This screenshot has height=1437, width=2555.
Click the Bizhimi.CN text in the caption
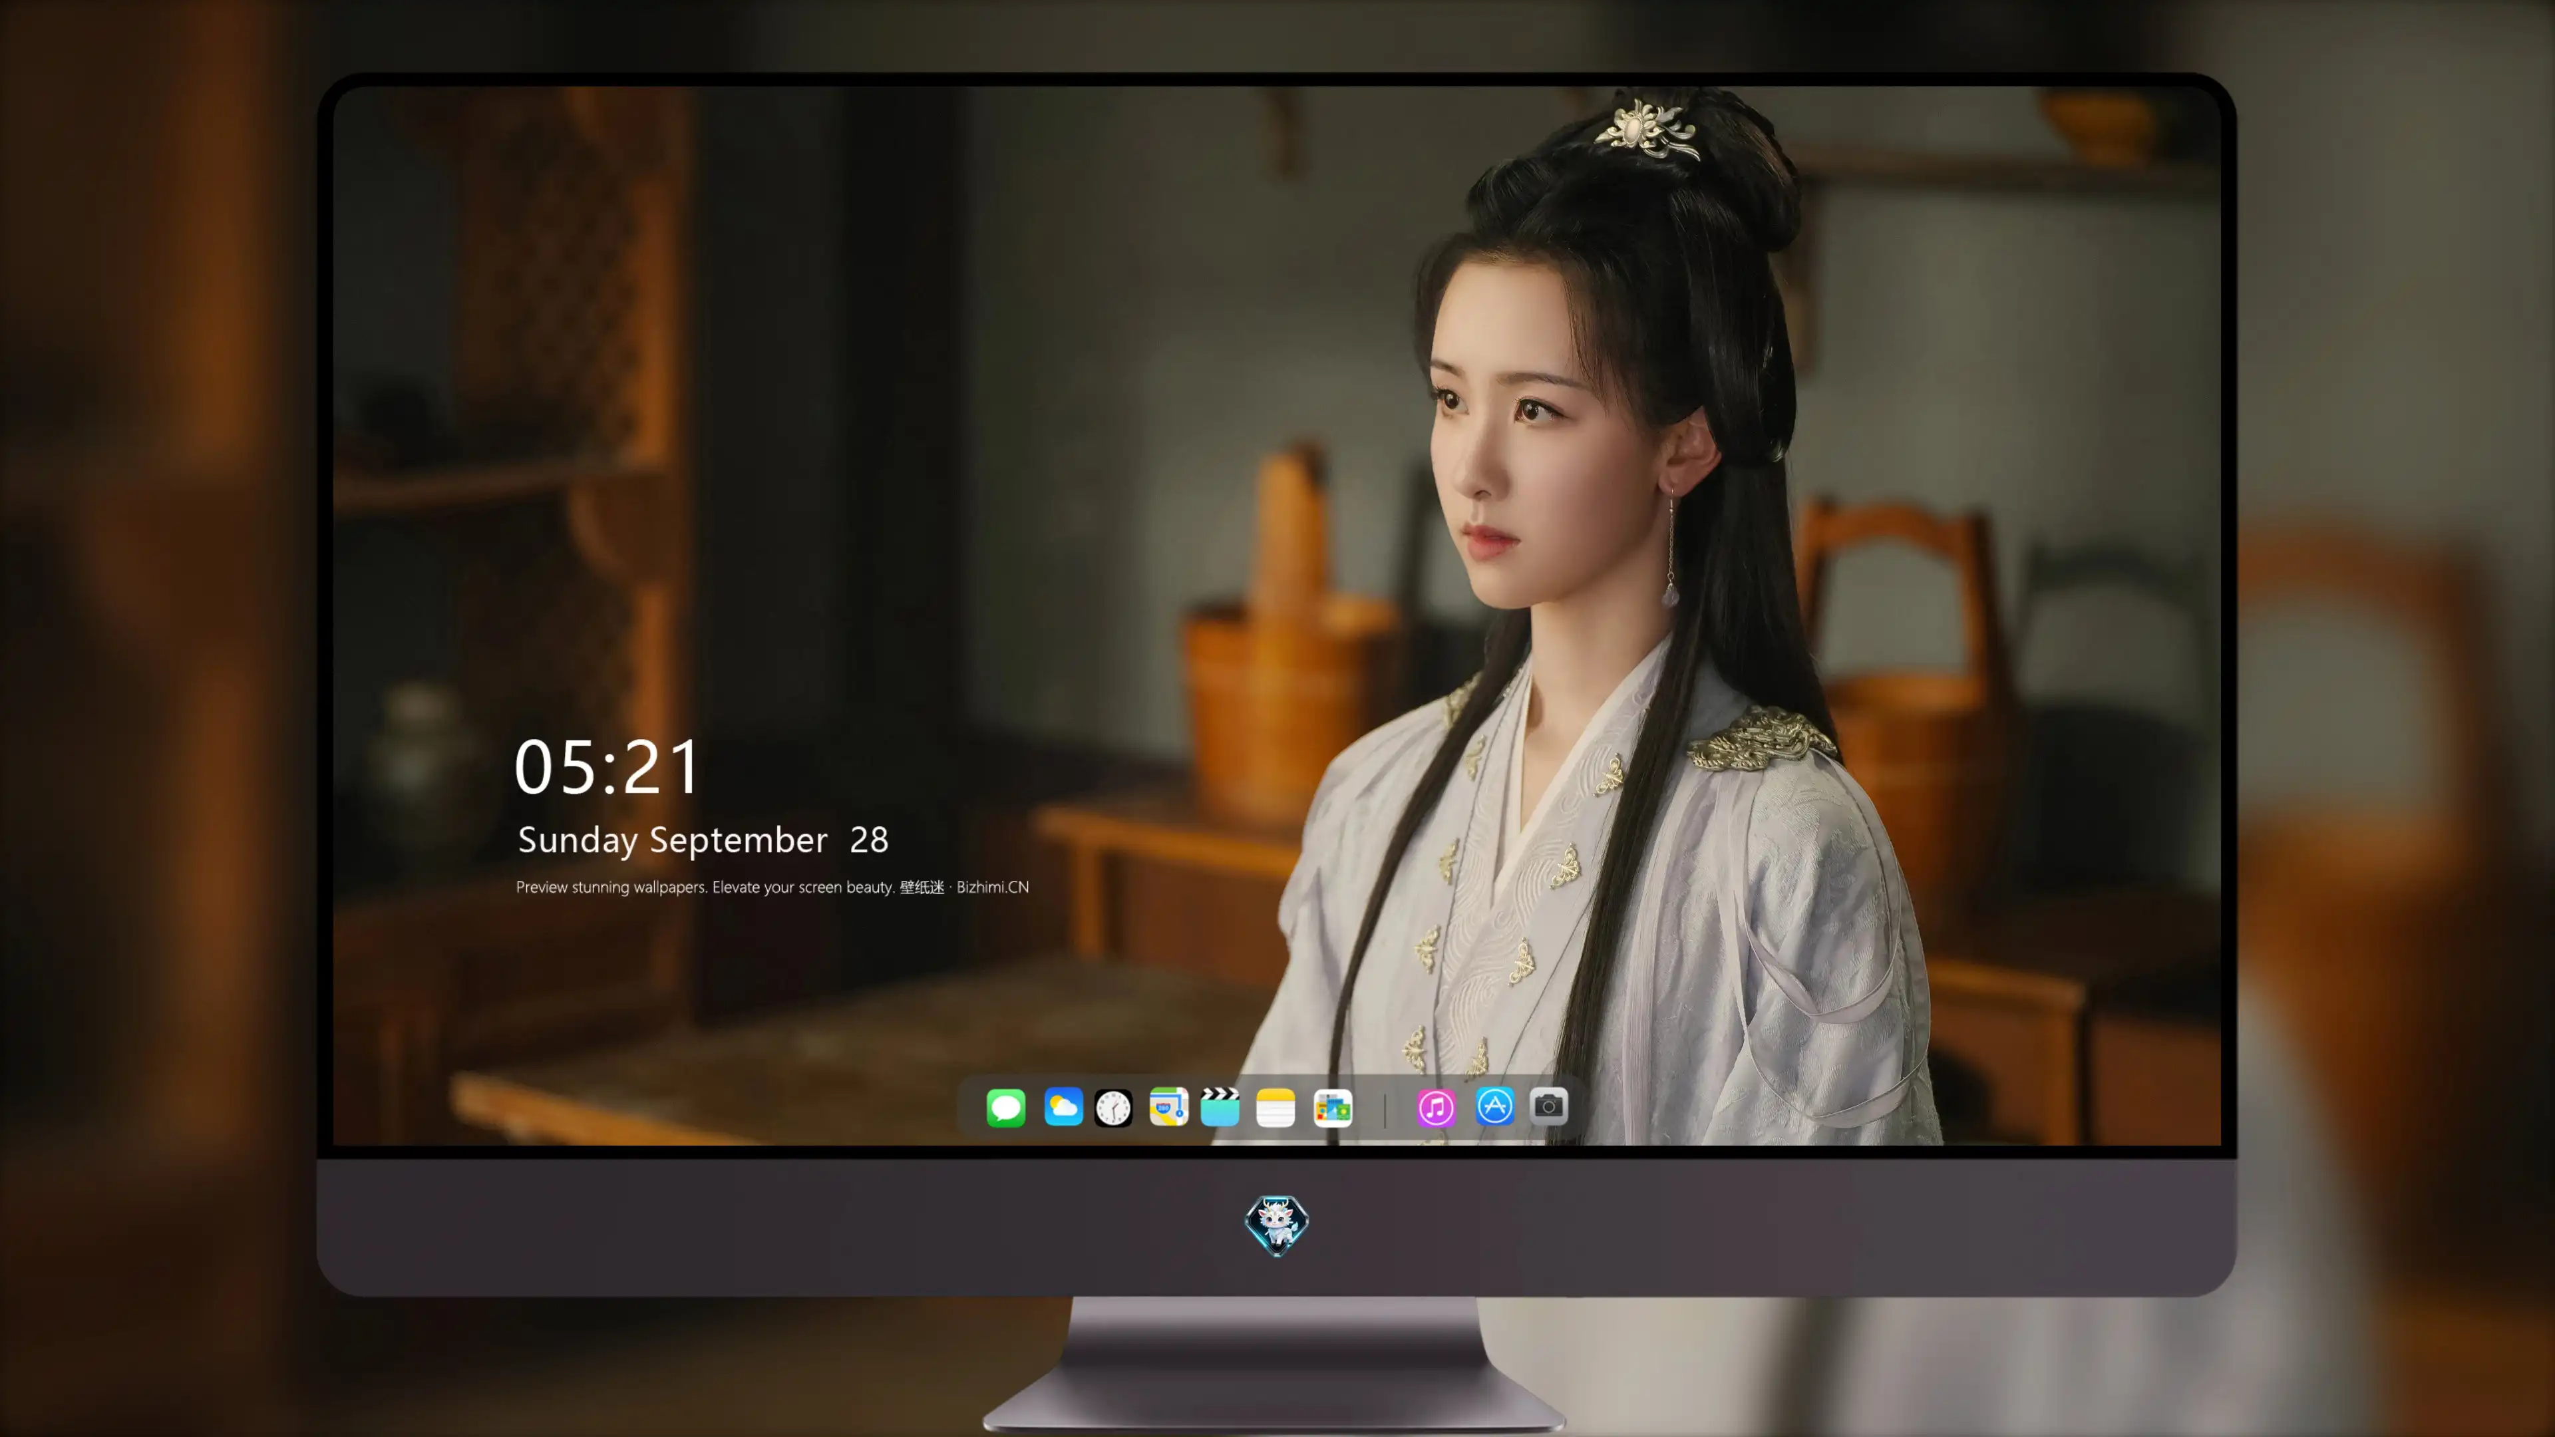[993, 887]
